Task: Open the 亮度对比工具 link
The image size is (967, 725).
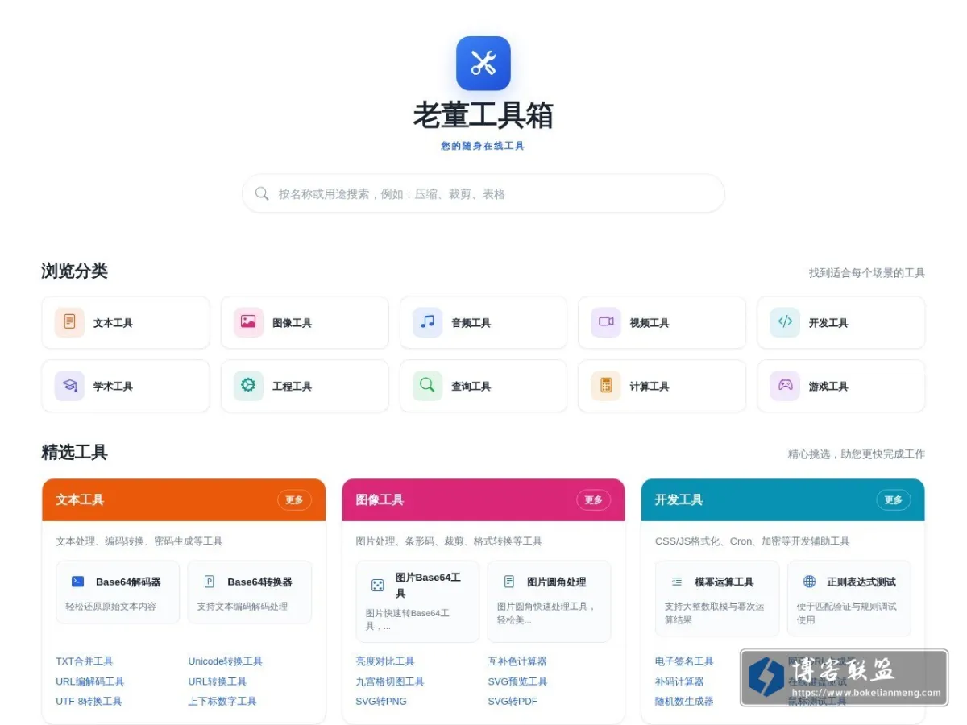Action: [385, 661]
